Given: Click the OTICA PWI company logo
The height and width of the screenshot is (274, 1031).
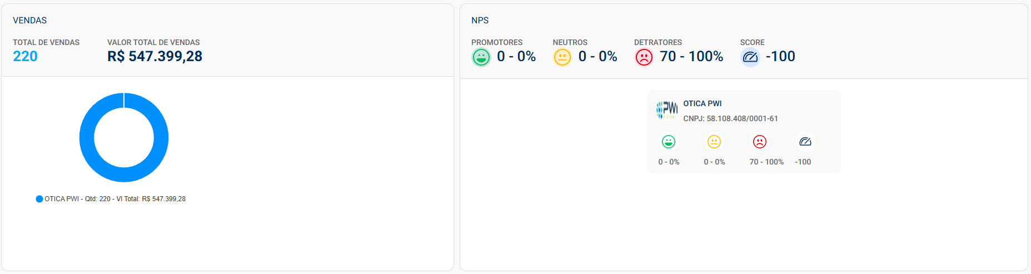Looking at the screenshot, I should 667,110.
